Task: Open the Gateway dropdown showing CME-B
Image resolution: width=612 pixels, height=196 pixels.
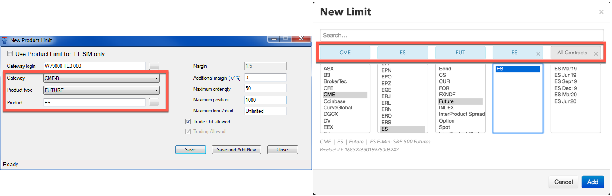Action: click(x=102, y=78)
